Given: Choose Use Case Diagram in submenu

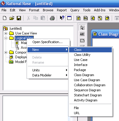Looking at the screenshot, I should click(90, 80).
